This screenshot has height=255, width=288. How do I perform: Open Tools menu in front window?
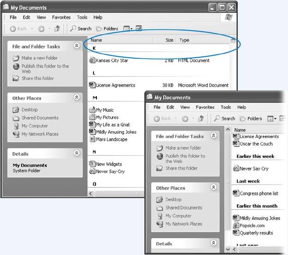click(x=226, y=107)
